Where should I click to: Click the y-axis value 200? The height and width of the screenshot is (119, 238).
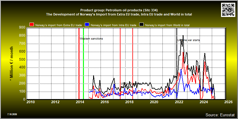pos(22,84)
